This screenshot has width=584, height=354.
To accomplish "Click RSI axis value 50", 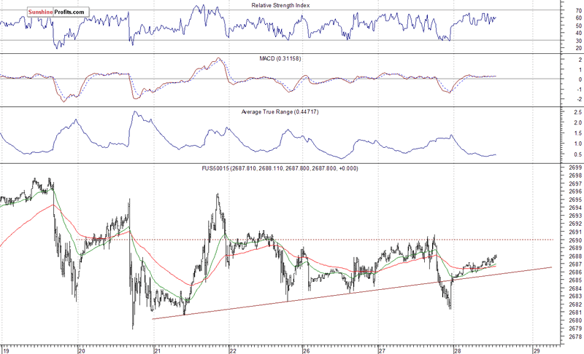I will click(x=579, y=25).
